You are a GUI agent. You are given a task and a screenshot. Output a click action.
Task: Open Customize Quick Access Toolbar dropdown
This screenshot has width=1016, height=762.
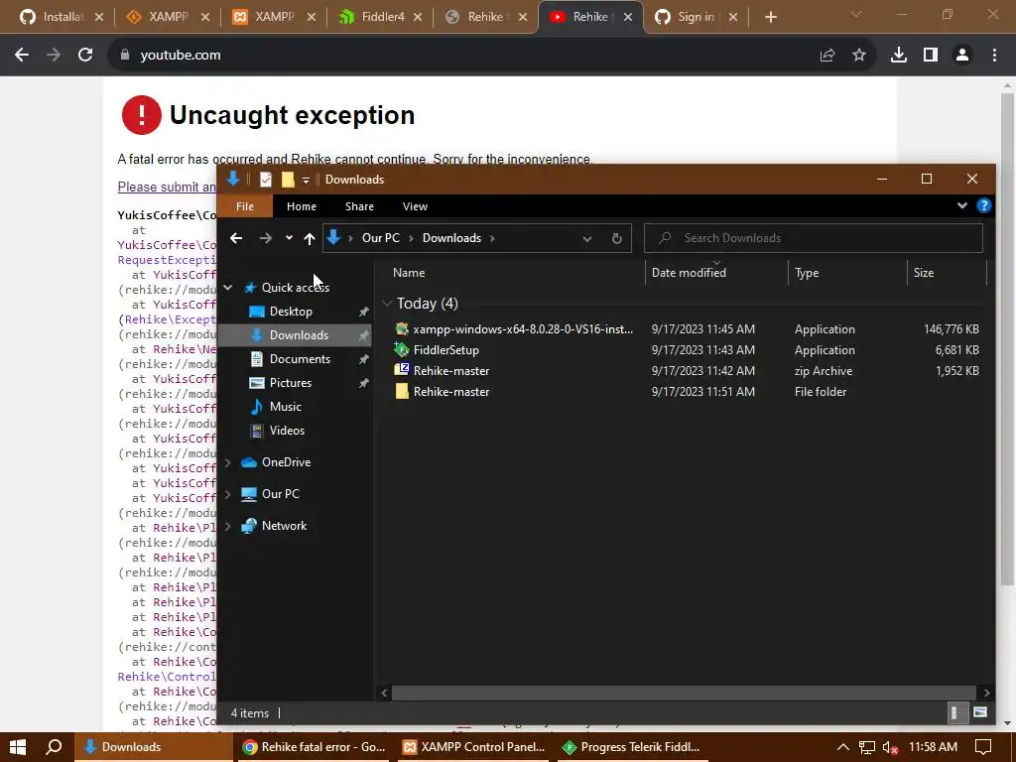coord(306,181)
